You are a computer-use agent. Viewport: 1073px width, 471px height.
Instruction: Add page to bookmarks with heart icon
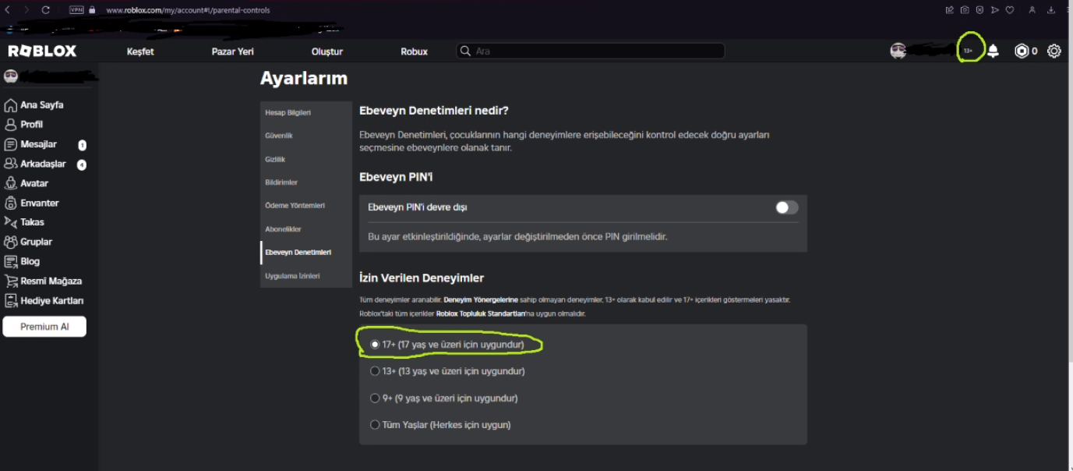pos(1010,10)
